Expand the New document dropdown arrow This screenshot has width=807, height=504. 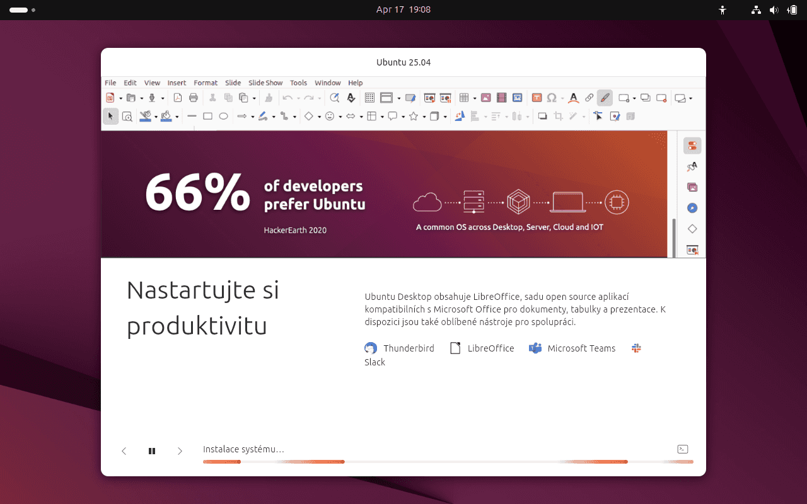(x=120, y=98)
